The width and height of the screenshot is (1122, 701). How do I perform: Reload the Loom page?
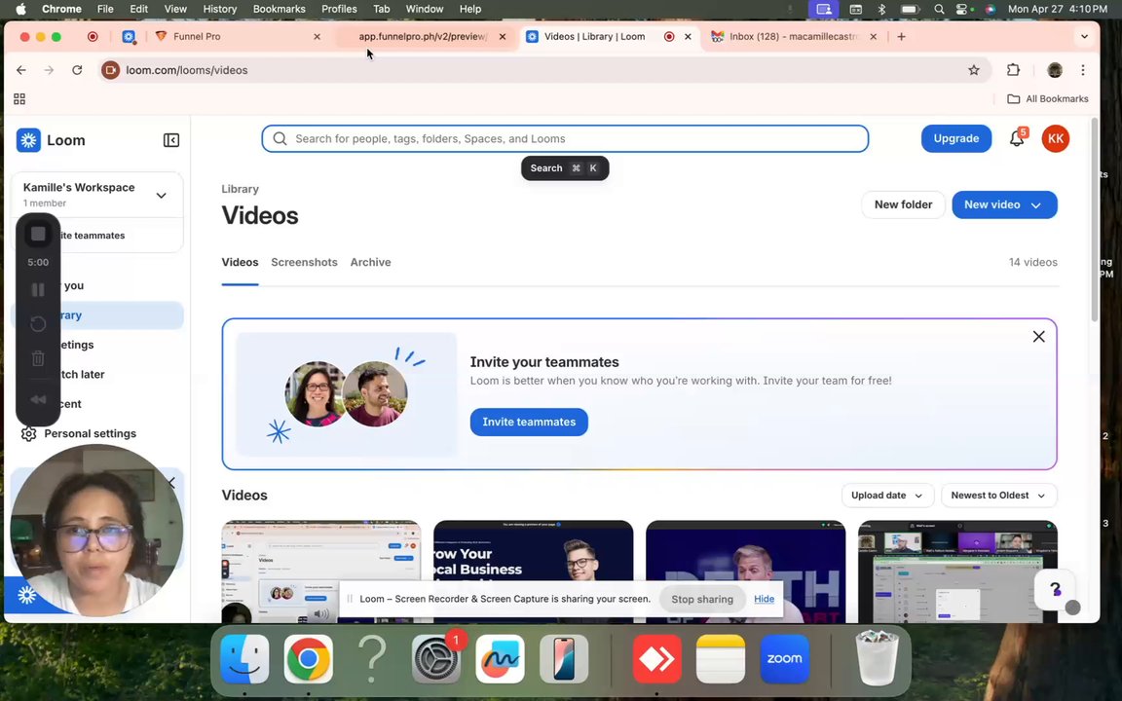[77, 70]
